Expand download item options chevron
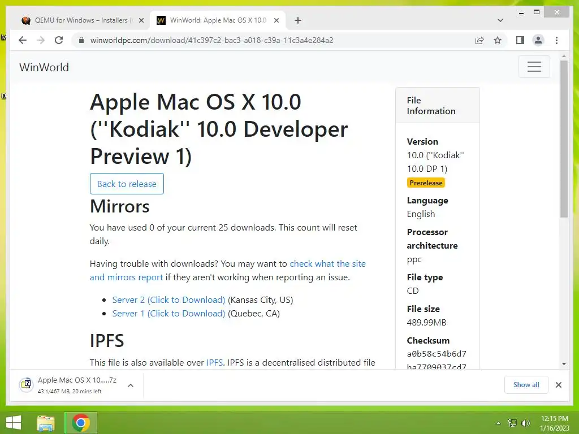Screen dimensions: 579x434 tap(131, 385)
